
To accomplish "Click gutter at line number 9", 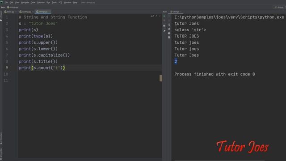I will [x=7, y=68].
